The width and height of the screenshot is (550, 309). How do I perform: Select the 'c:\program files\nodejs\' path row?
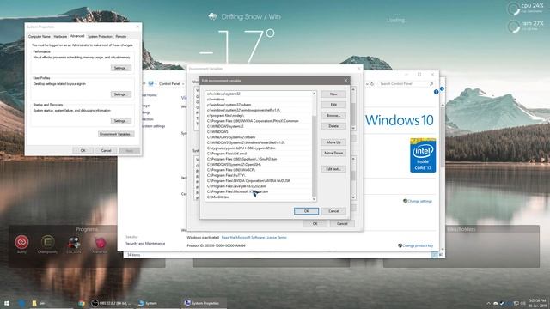coord(259,116)
